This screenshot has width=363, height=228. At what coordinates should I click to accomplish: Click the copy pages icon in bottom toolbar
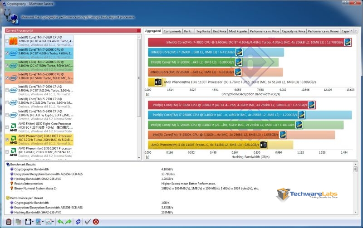point(18,222)
